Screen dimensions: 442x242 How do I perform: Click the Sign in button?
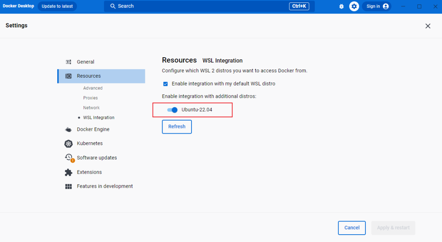[x=377, y=6]
